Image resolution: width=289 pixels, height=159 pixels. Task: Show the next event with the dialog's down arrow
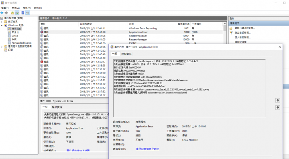click(278, 107)
